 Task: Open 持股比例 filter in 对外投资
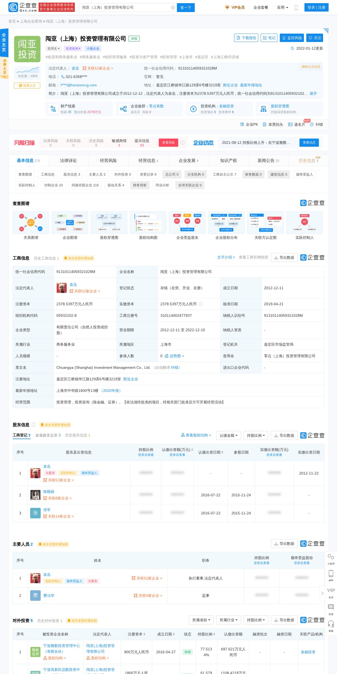tap(256, 620)
